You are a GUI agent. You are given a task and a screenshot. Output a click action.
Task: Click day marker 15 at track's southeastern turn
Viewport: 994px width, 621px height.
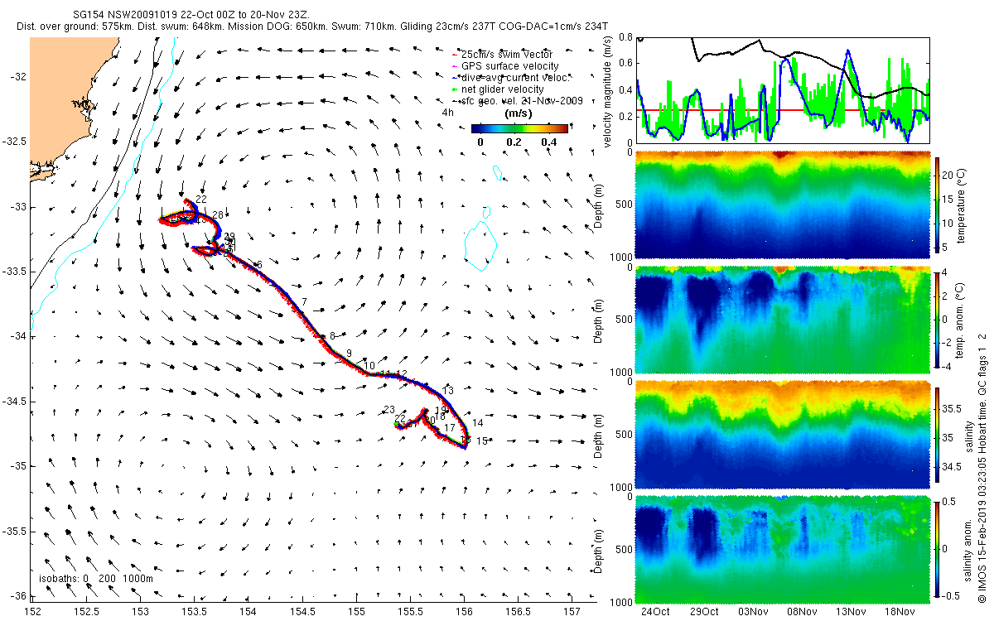481,441
